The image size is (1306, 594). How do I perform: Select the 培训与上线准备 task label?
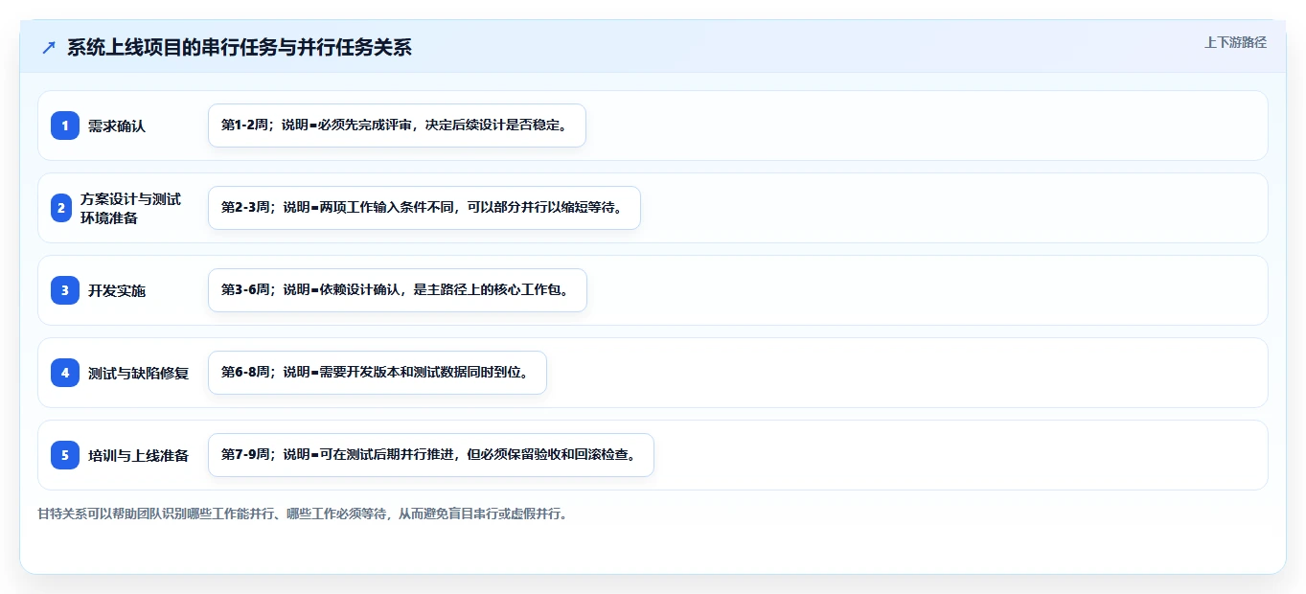(x=139, y=455)
